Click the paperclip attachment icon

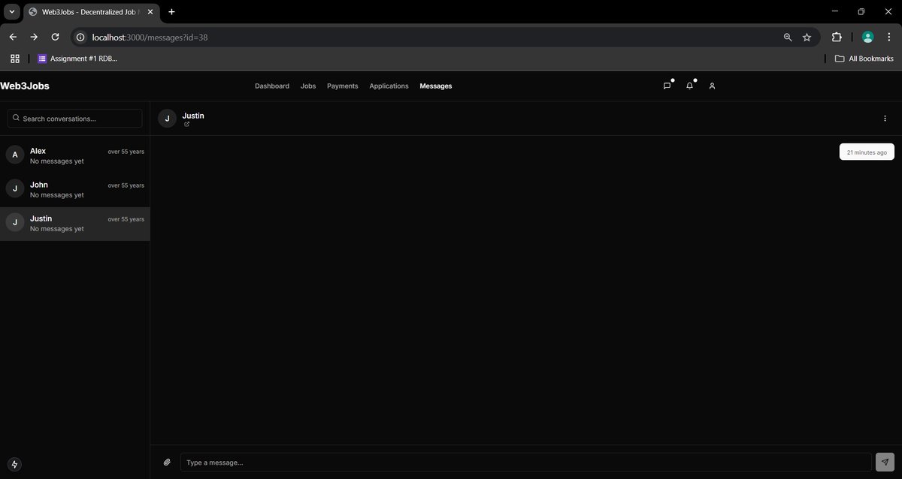click(167, 462)
